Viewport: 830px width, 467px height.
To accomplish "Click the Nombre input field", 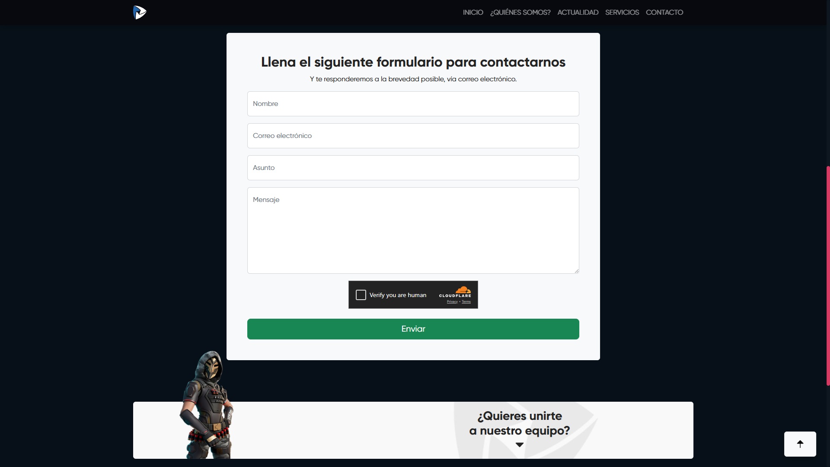I will click(x=413, y=103).
